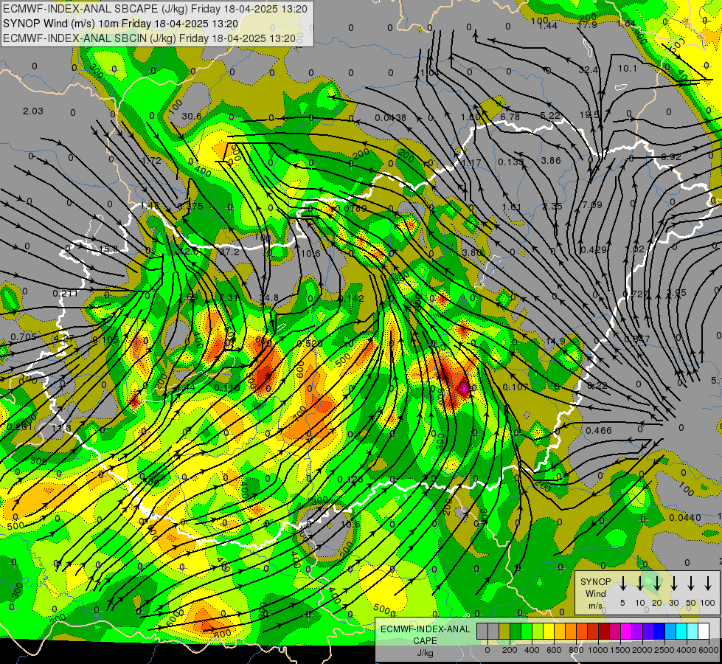This screenshot has width=722, height=664.
Task: Click the 10 m/s wind arrow in legend
Action: click(x=639, y=583)
